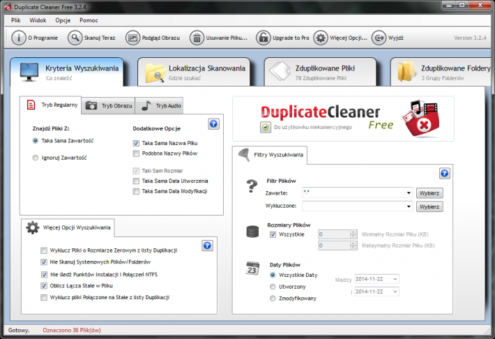Select Utworzony date radio button
This screenshot has height=339, width=495.
pos(273,287)
